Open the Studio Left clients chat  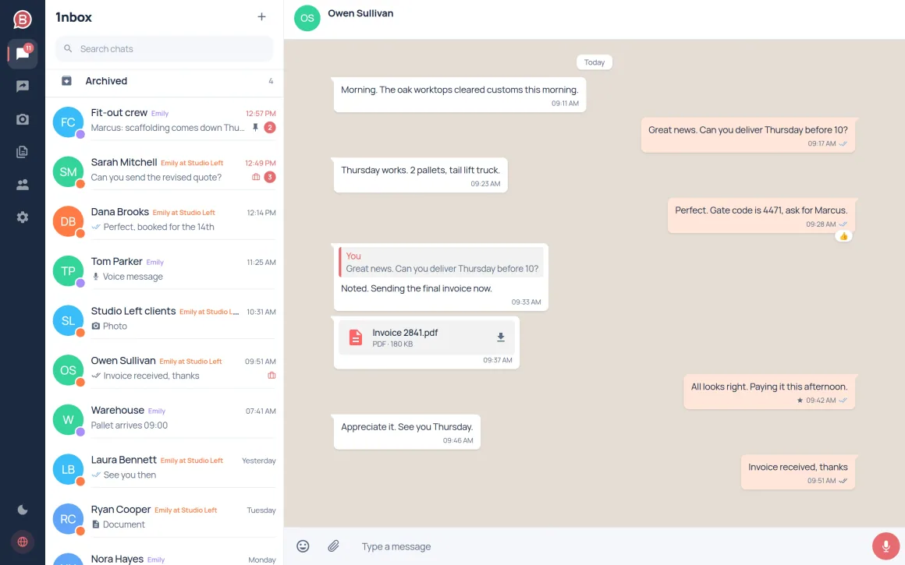tap(165, 319)
